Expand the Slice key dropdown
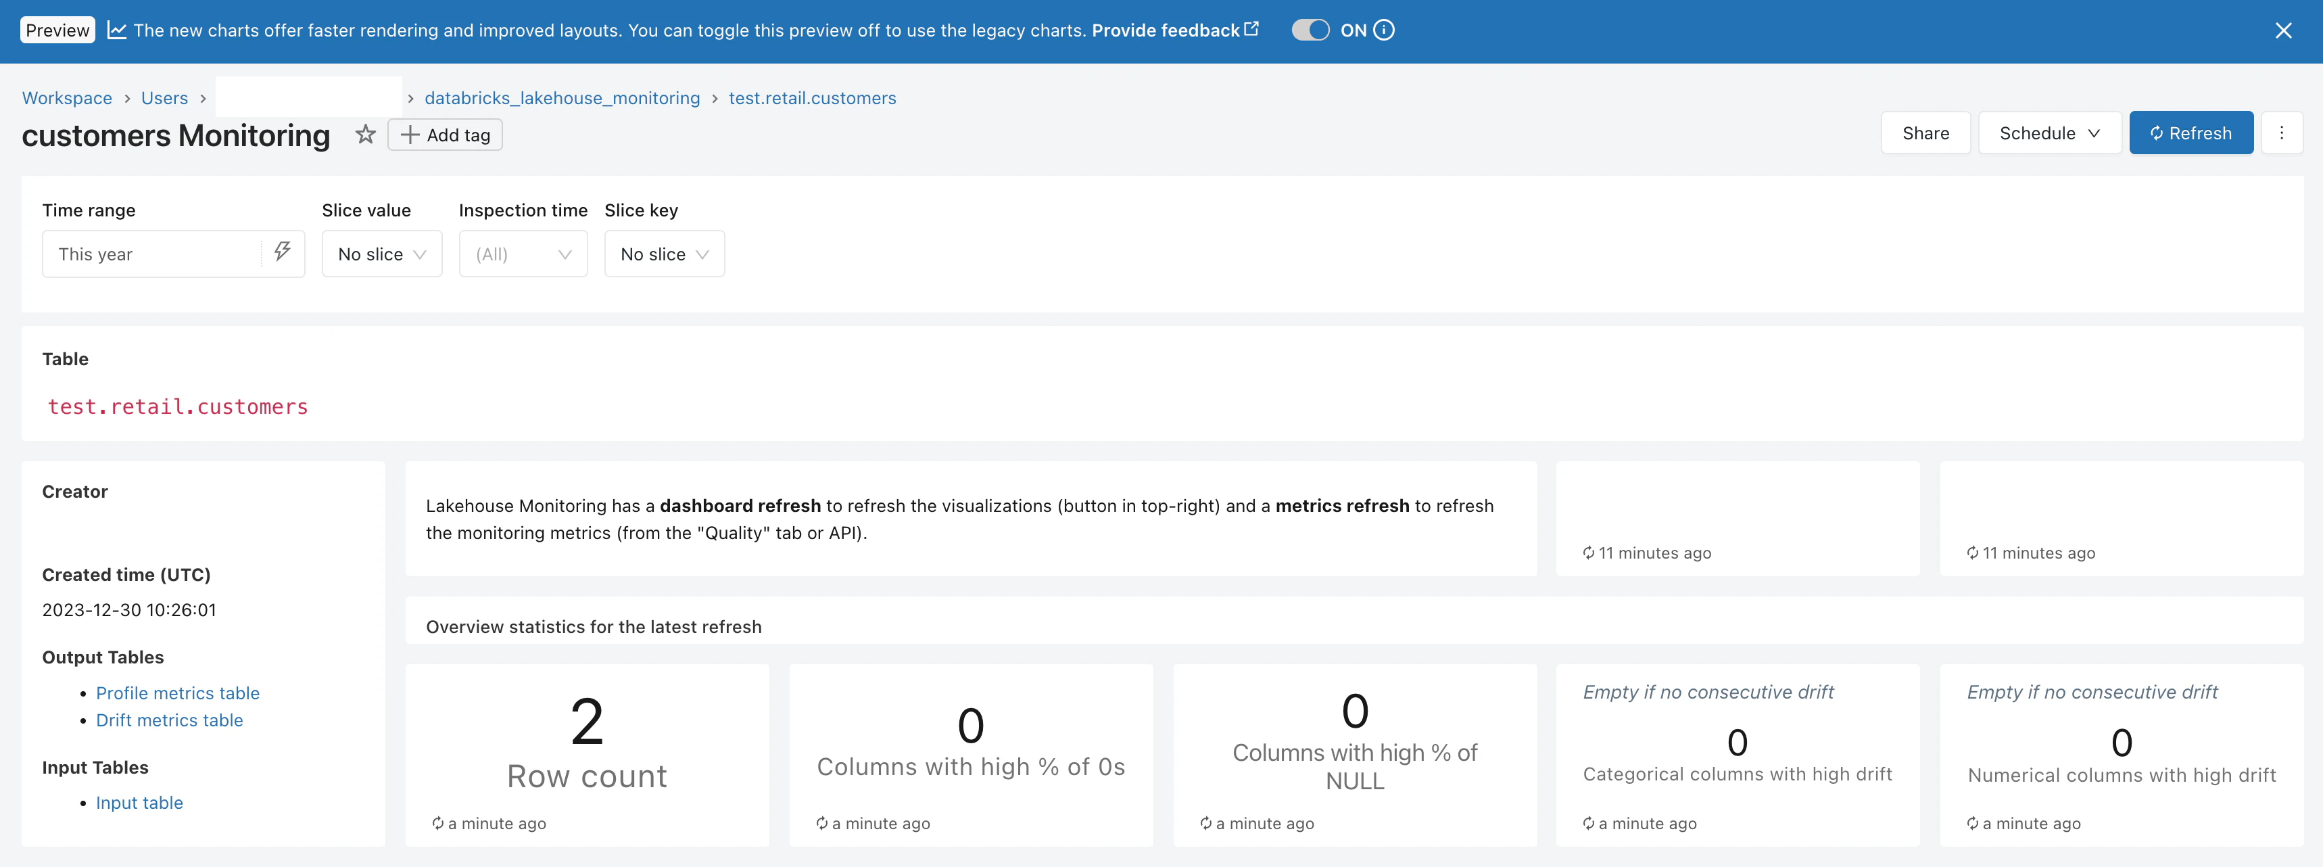Screen dimensions: 2323x867 pyautogui.click(x=664, y=254)
